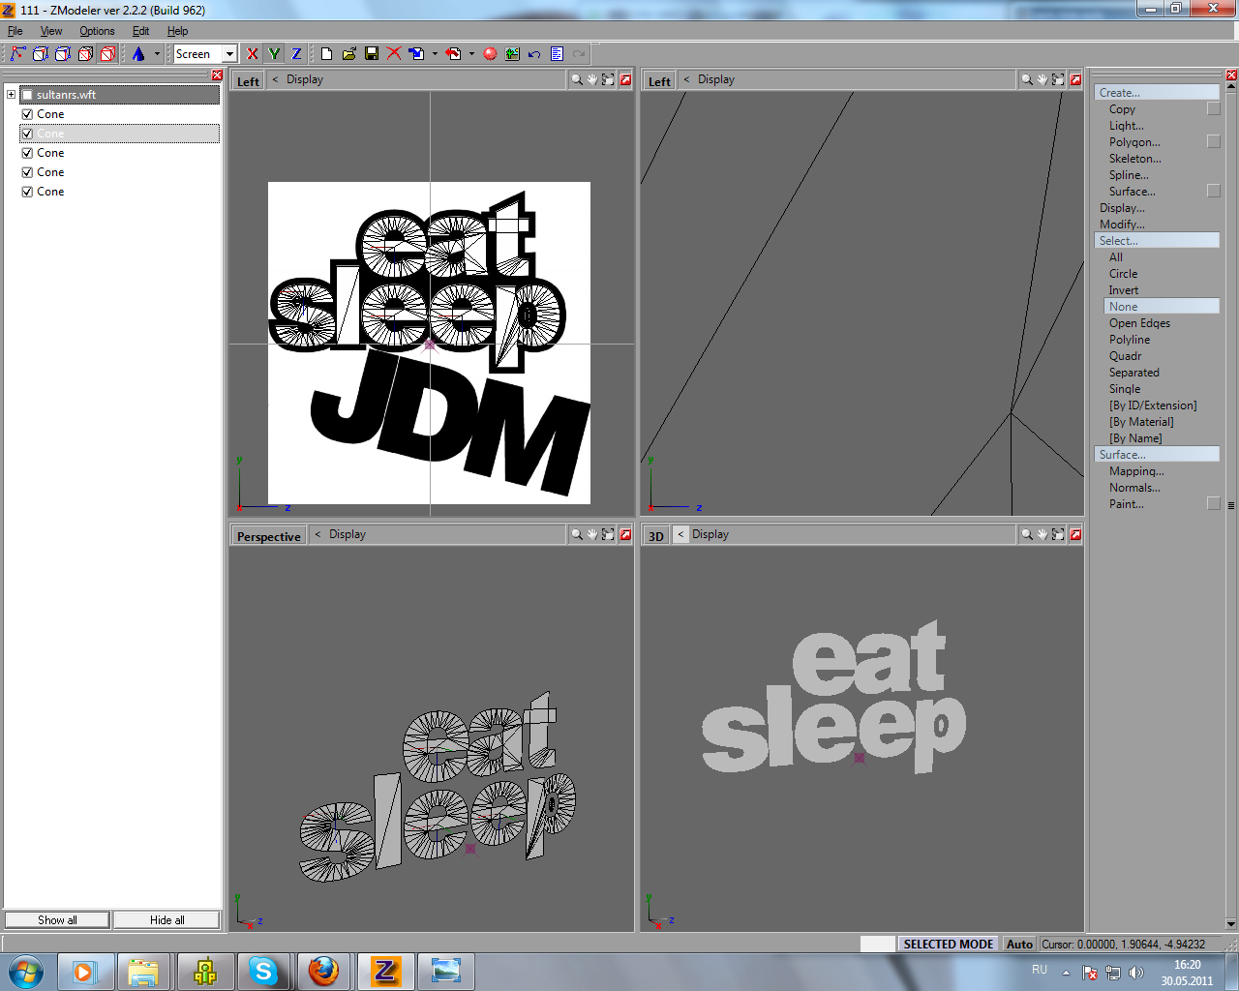Open pivot helper dropdown arrow

point(156,54)
